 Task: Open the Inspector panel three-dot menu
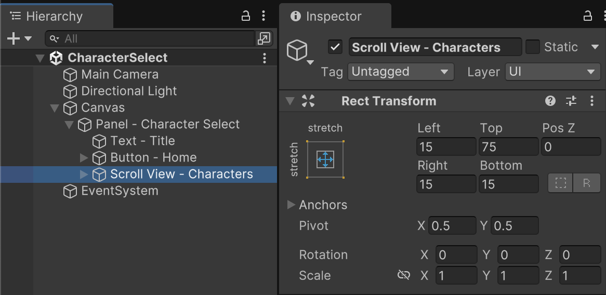pyautogui.click(x=601, y=16)
